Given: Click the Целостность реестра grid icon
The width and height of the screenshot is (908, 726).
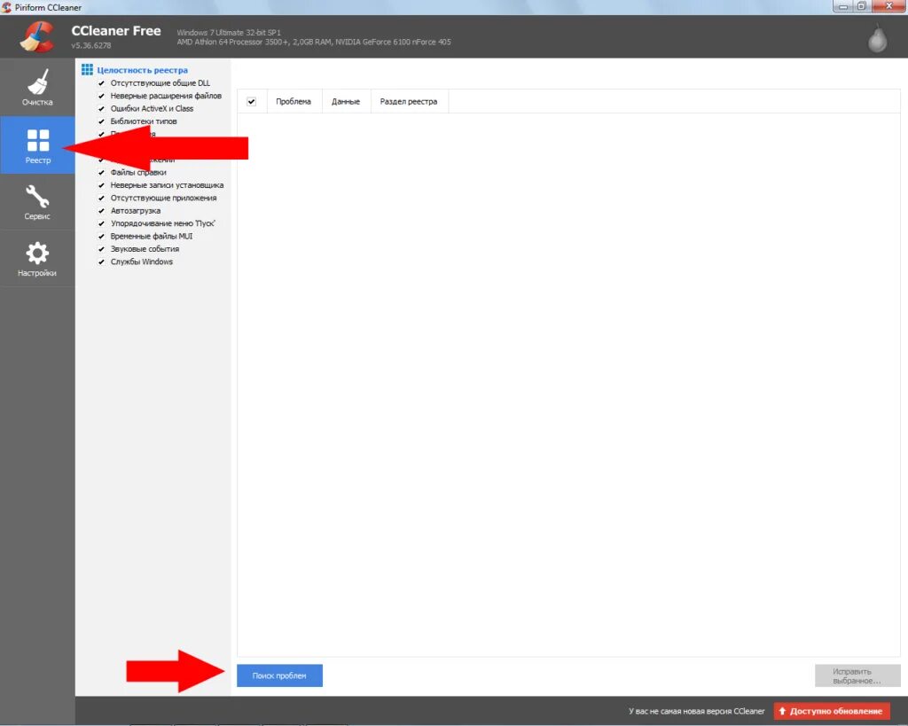Looking at the screenshot, I should click(88, 69).
